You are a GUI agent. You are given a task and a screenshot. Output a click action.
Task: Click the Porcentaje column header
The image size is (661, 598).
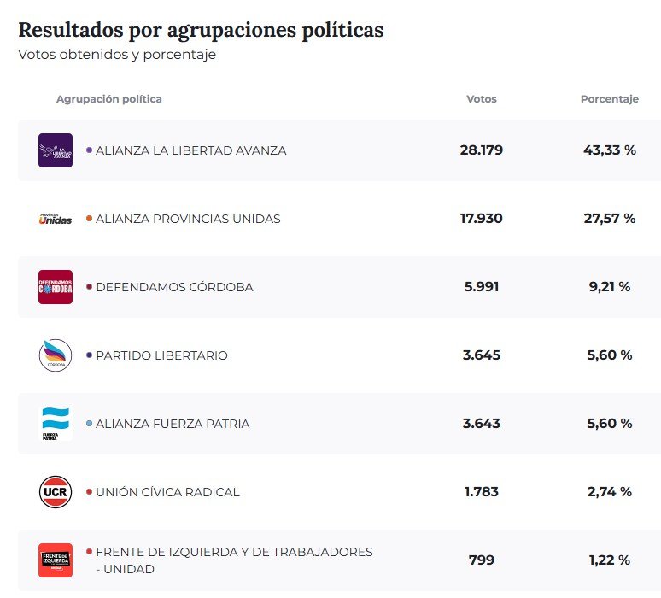point(609,99)
